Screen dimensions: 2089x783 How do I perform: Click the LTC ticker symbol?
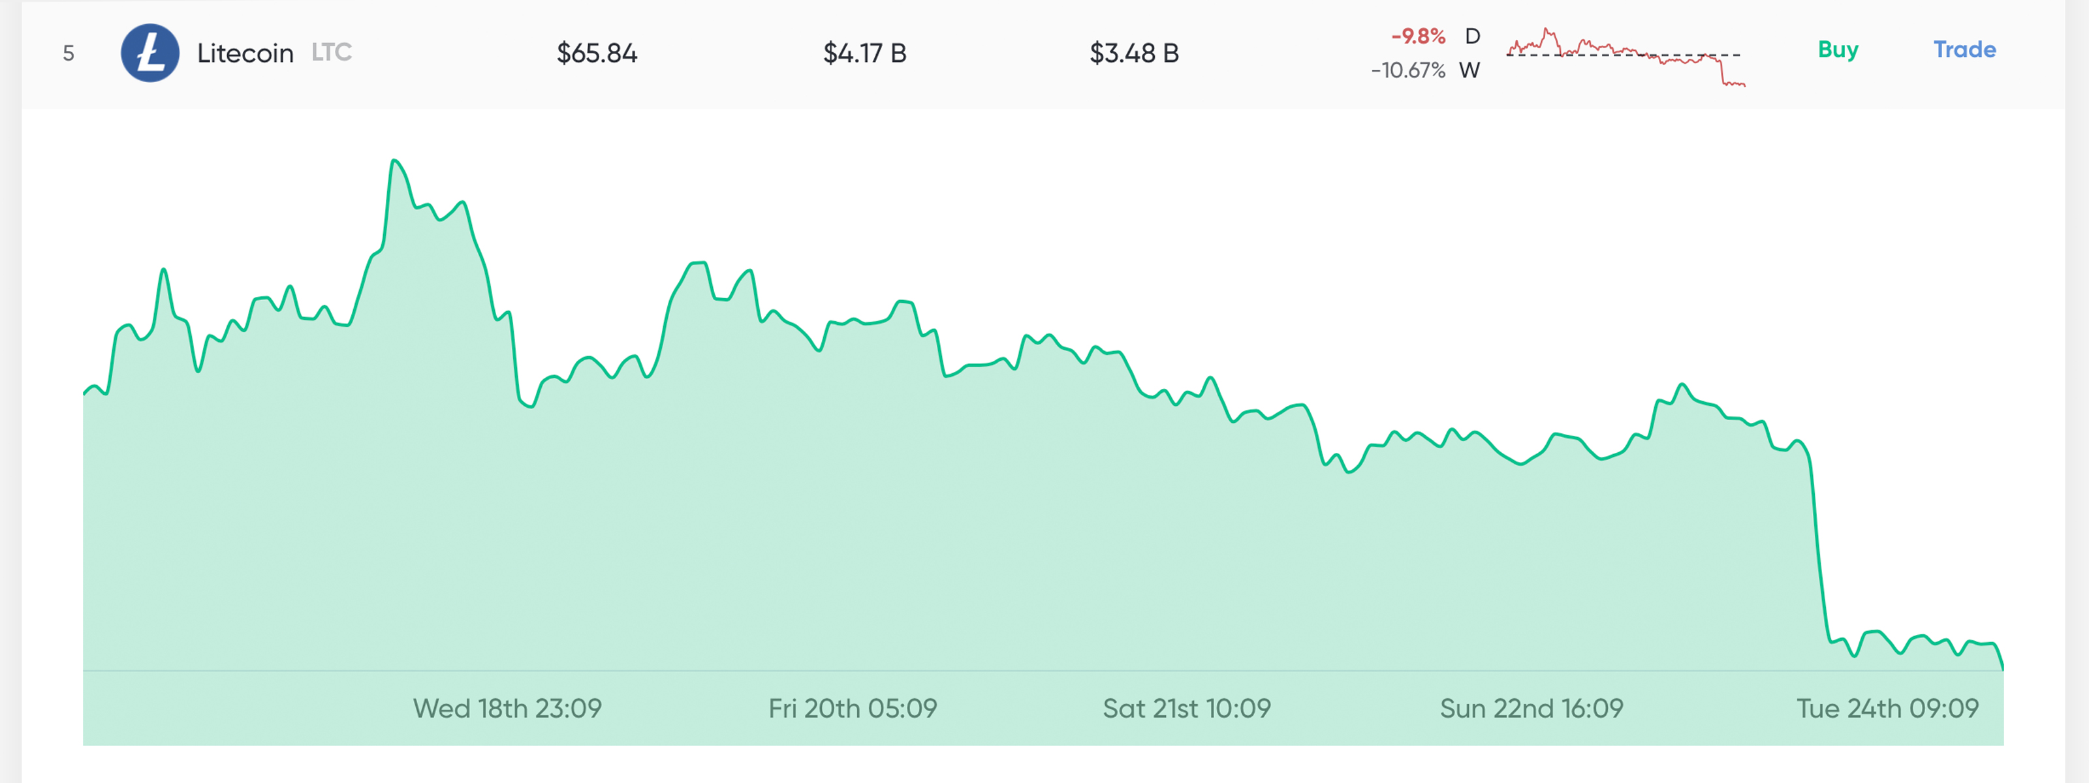click(332, 54)
